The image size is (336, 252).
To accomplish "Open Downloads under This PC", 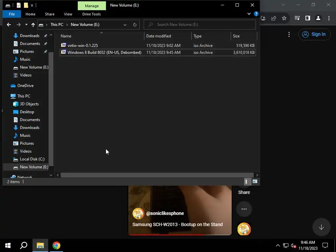I will (x=30, y=128).
